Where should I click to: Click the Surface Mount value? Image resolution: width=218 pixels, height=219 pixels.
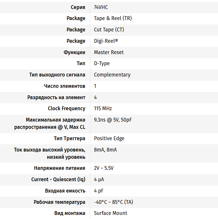click(110, 213)
